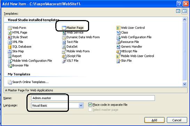Viewport: 190px width, 126px height.
Task: Click the XSLT File label text
Action: click(72, 61)
